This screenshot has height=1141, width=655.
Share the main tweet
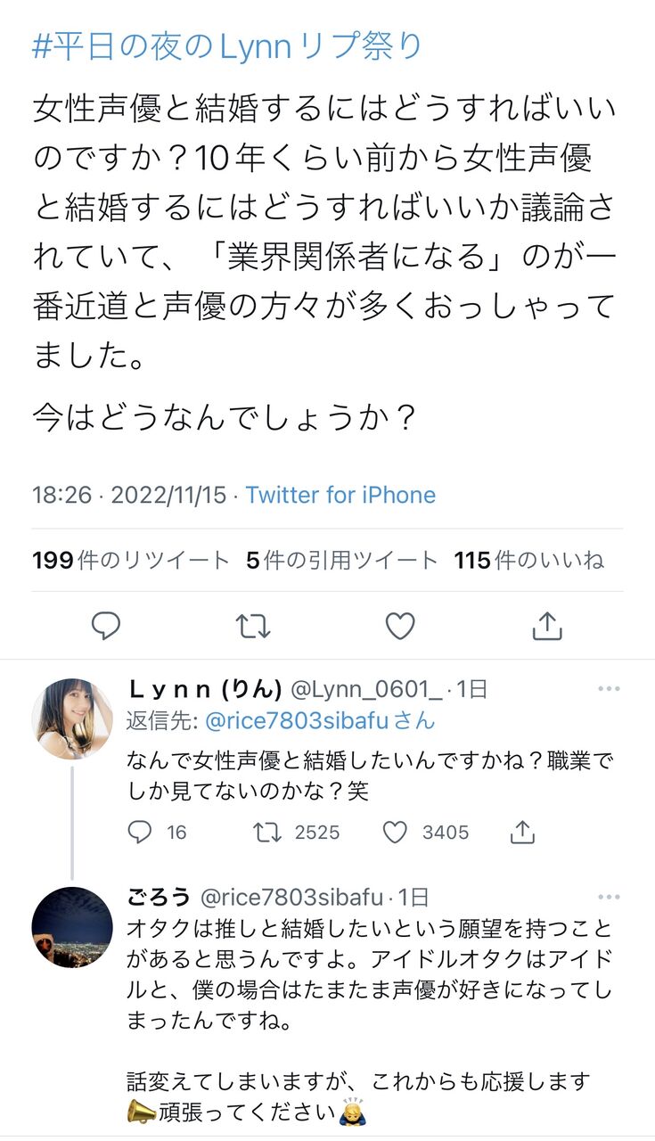coord(546,626)
